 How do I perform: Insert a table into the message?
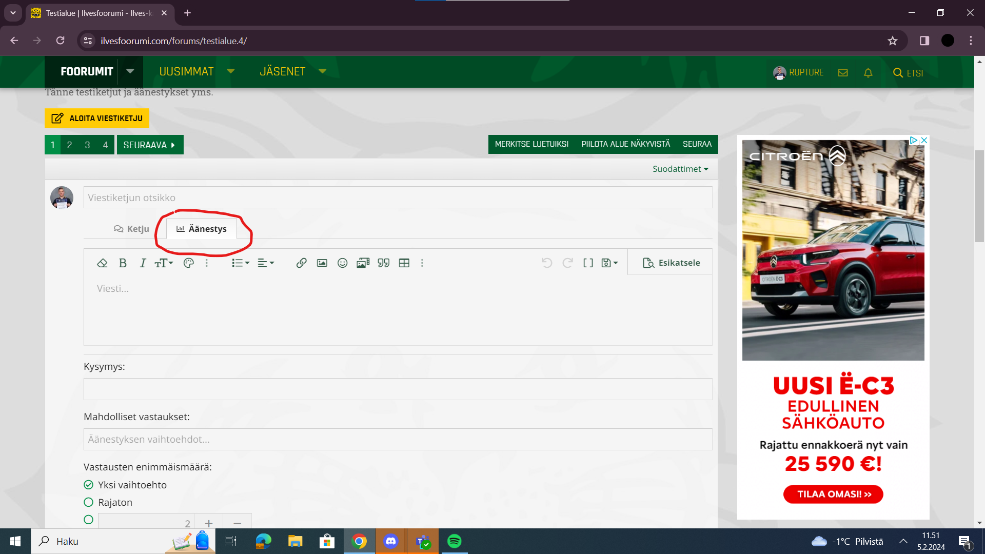(404, 263)
